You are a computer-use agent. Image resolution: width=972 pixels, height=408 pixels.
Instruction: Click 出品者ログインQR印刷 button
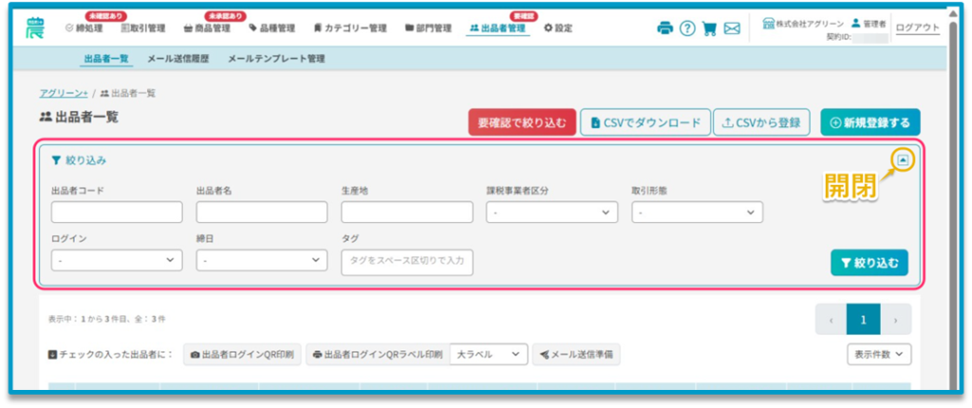(x=242, y=355)
